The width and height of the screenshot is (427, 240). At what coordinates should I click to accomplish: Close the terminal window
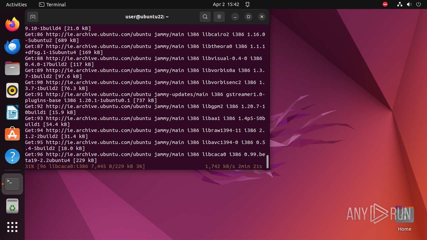point(262,17)
